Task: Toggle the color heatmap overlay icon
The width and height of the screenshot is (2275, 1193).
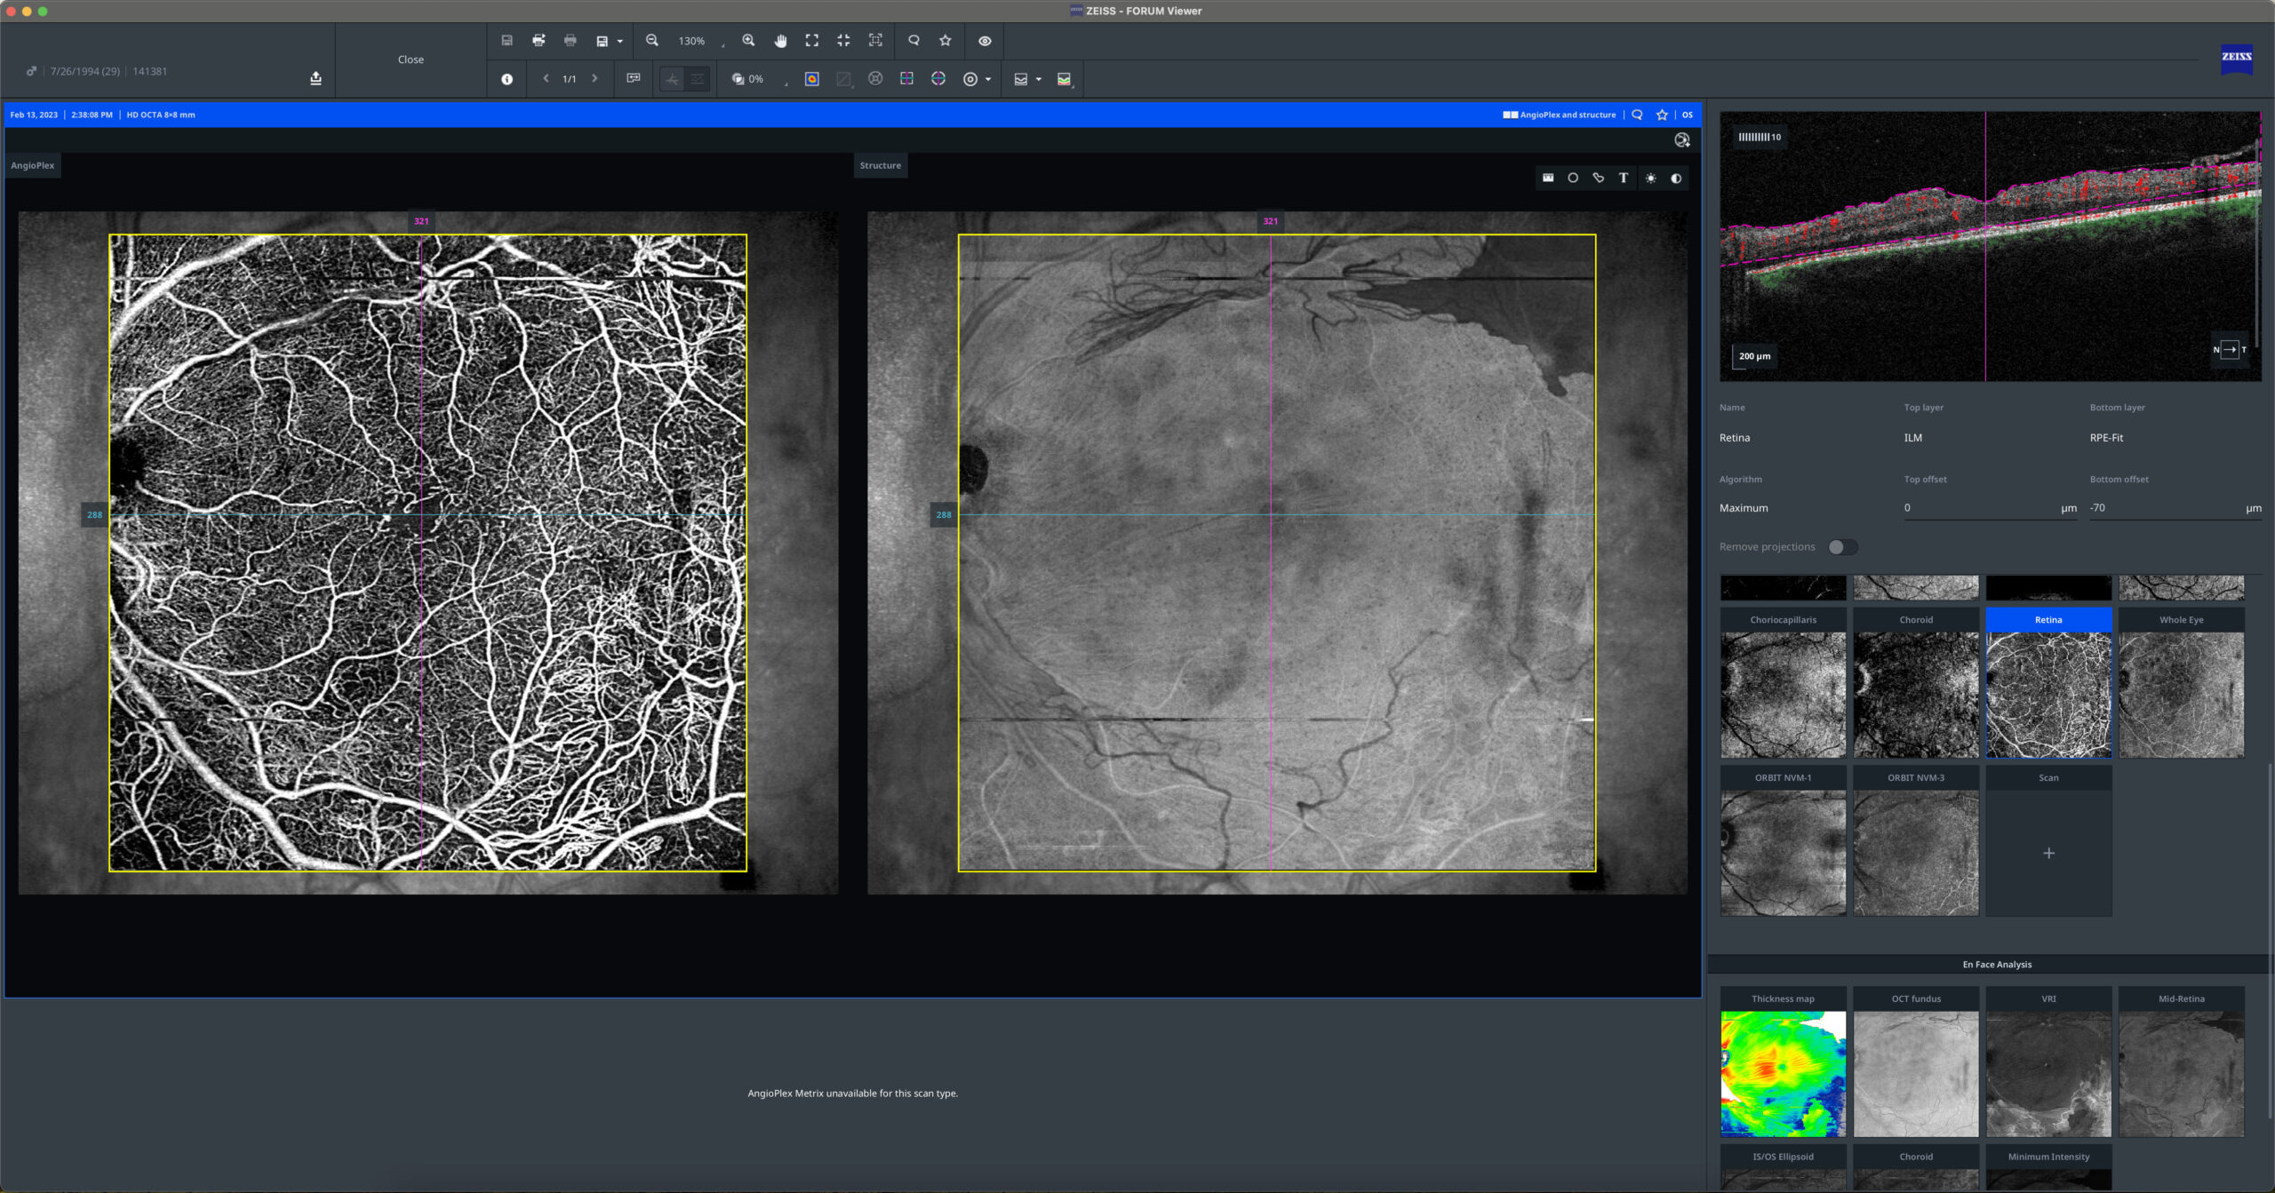Action: pos(812,79)
